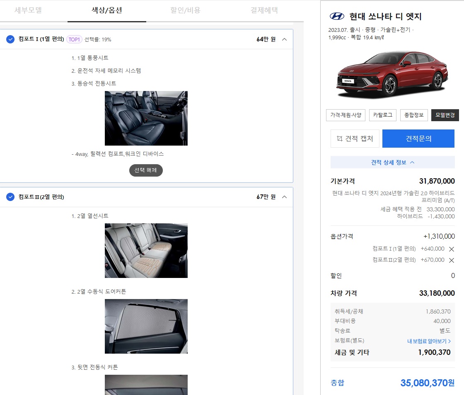This screenshot has width=464, height=395.
Task: Click the Hyundai logo icon
Action: coord(337,16)
